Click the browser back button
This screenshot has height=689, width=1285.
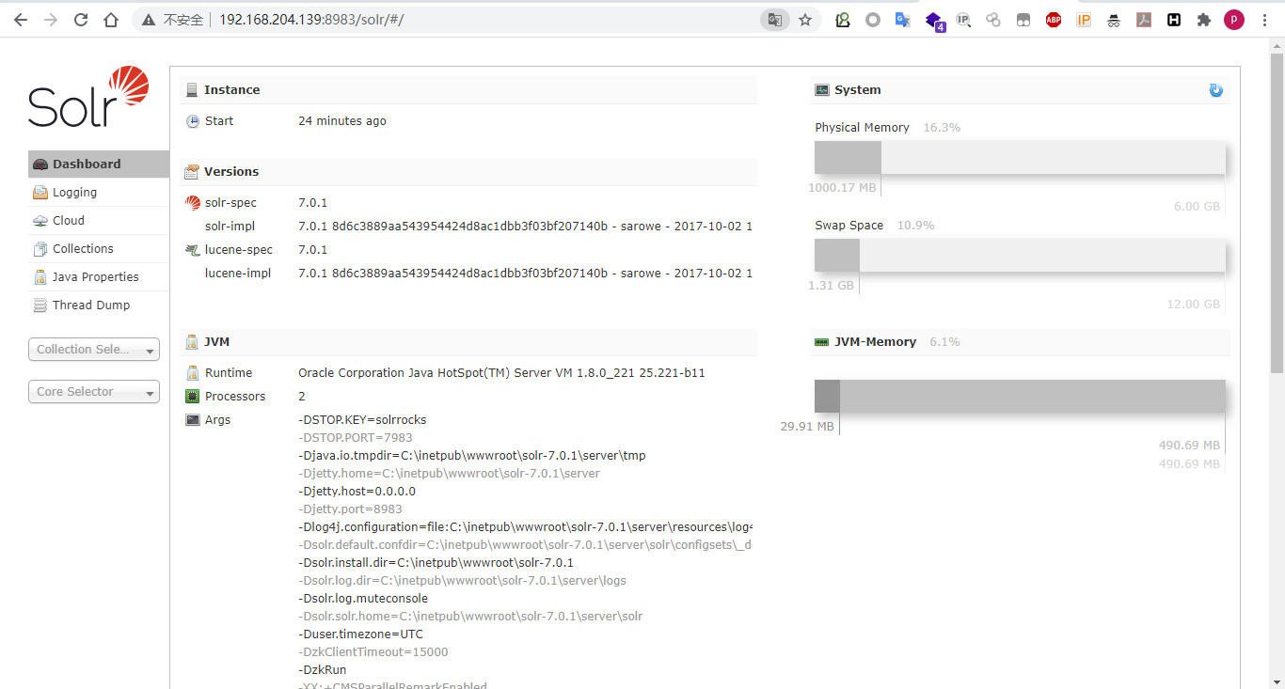click(x=20, y=19)
